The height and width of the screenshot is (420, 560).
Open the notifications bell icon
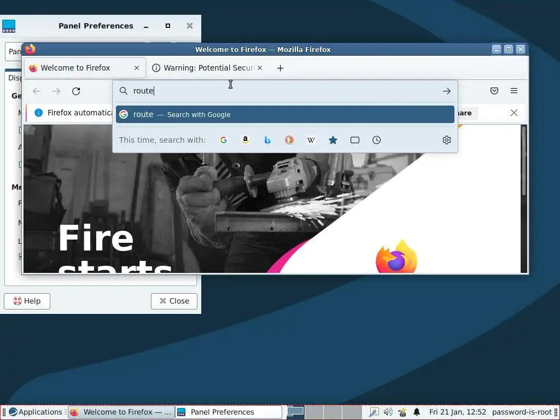(x=416, y=412)
